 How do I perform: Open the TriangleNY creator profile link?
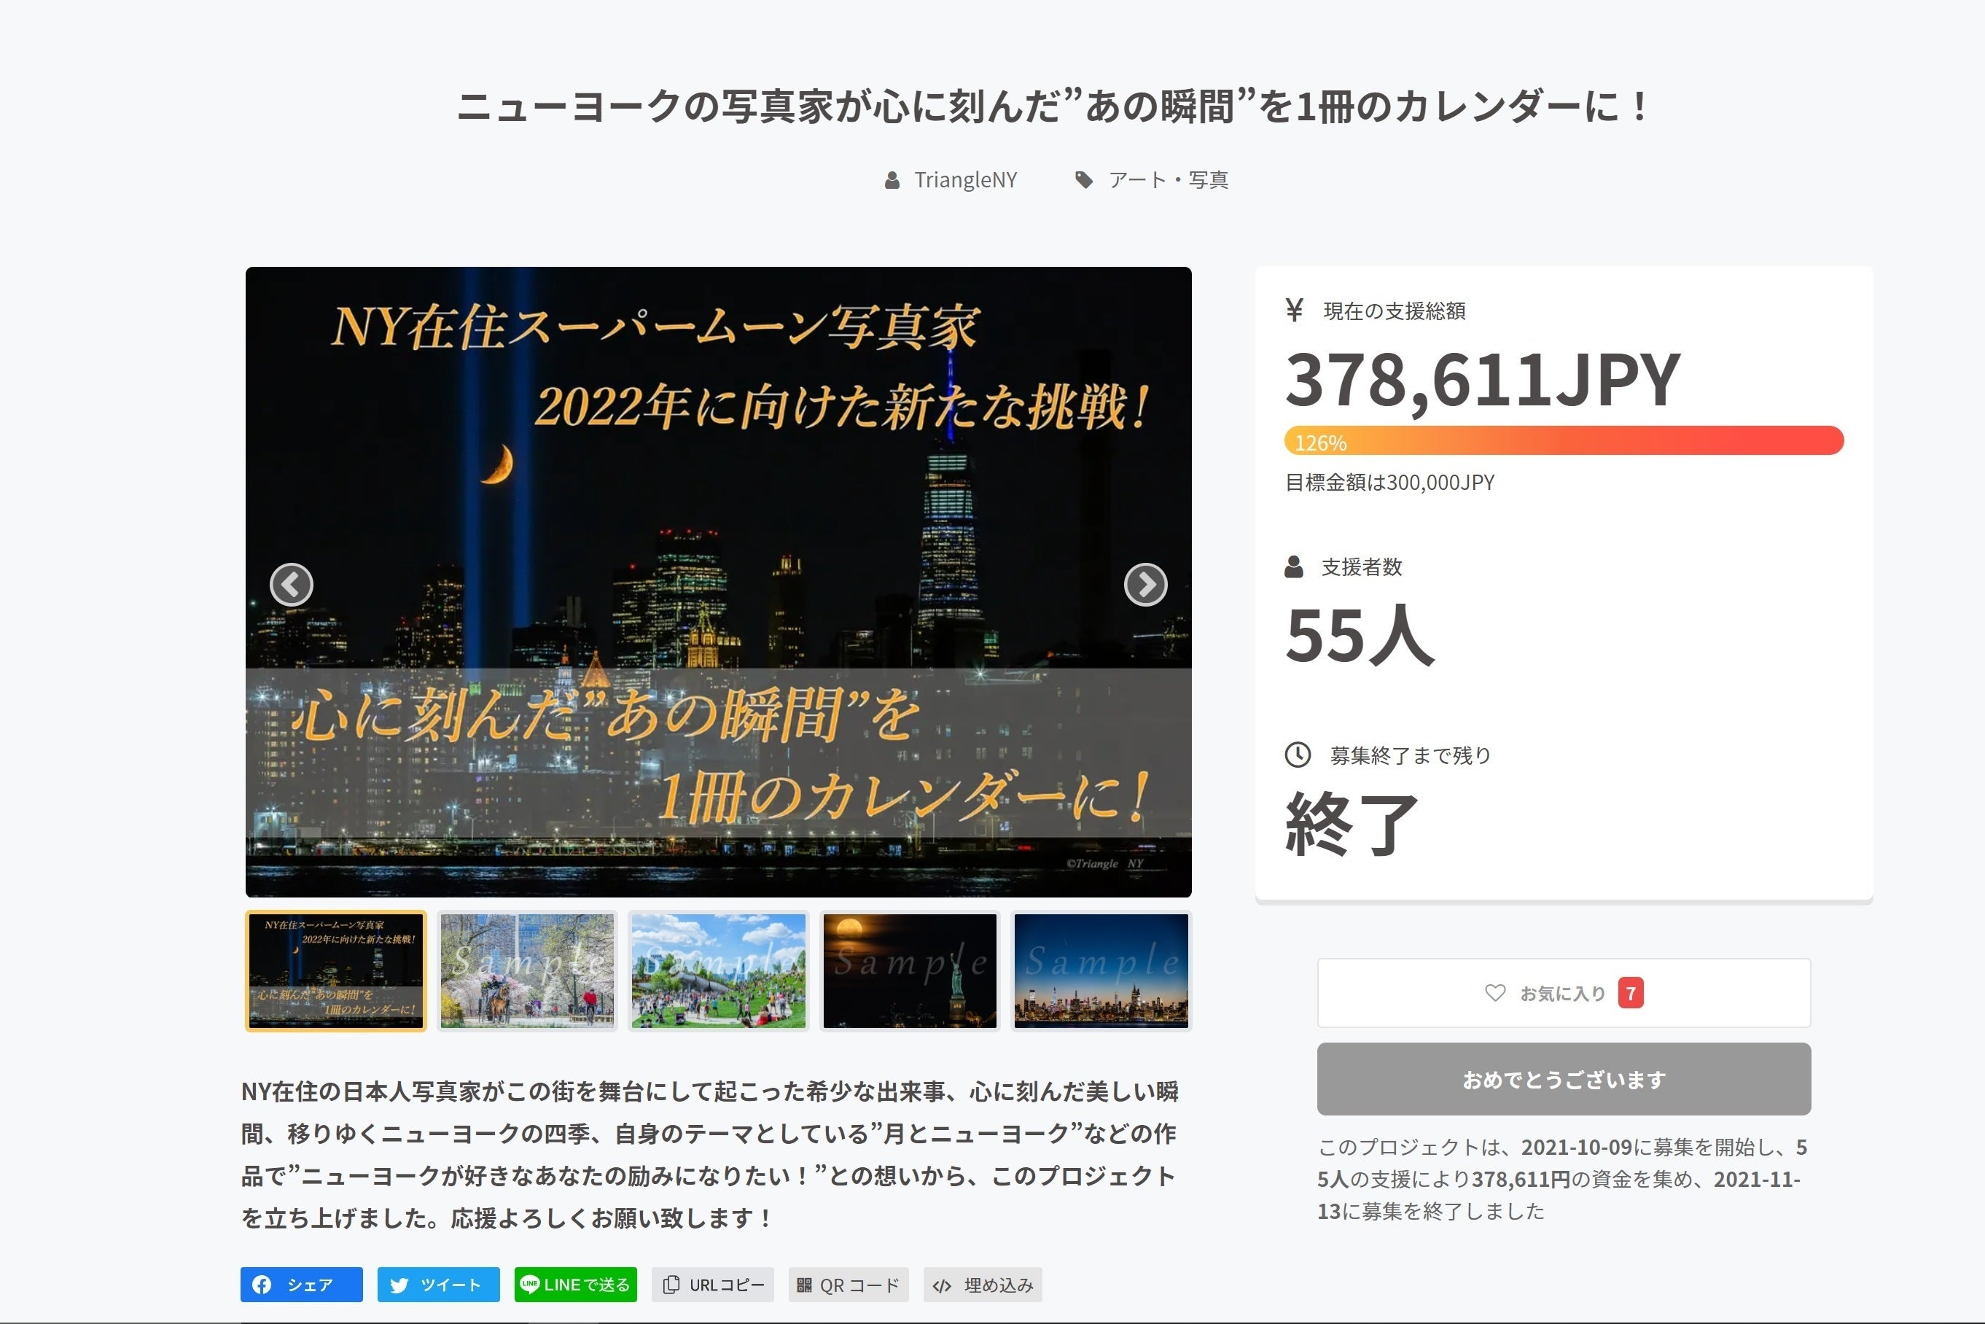pos(964,180)
